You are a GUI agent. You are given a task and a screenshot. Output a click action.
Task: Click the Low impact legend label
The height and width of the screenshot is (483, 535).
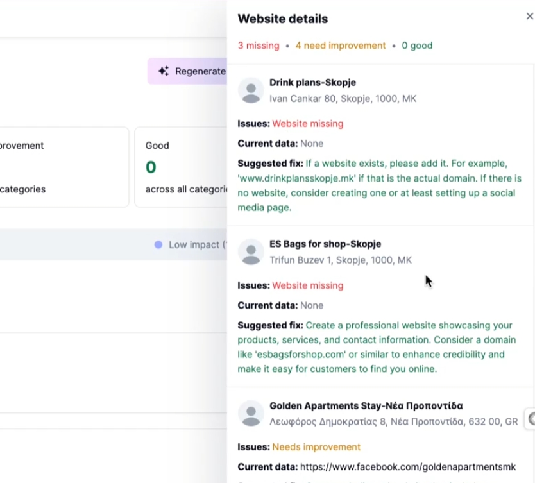coord(198,245)
